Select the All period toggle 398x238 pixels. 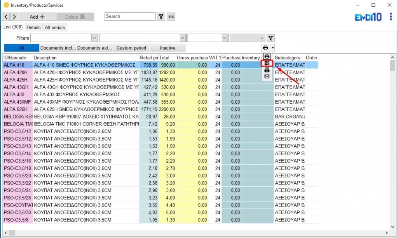22,48
